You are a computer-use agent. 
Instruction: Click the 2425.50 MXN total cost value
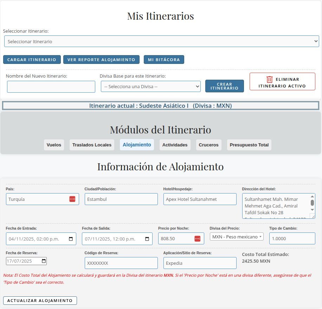click(x=256, y=261)
